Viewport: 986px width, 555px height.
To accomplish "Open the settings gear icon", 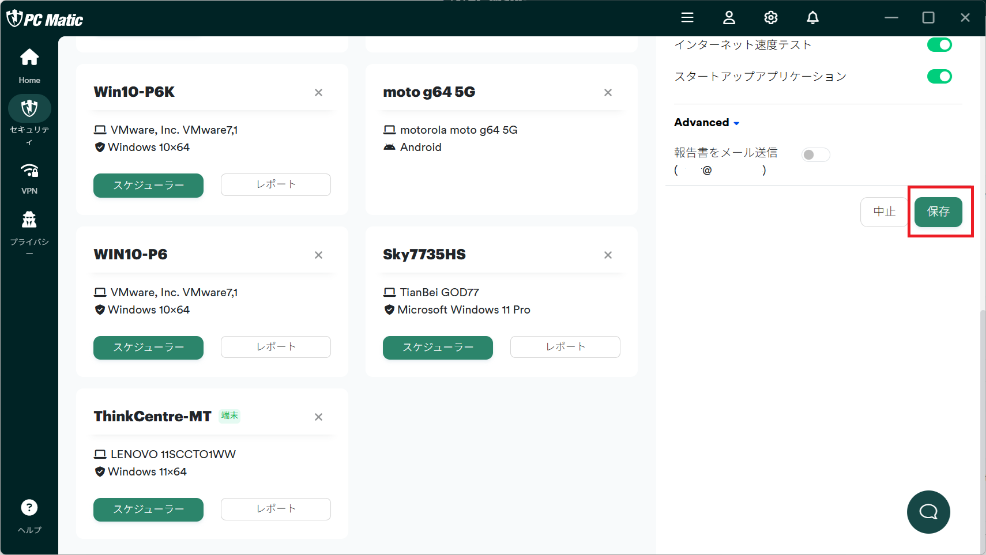I will tap(771, 18).
